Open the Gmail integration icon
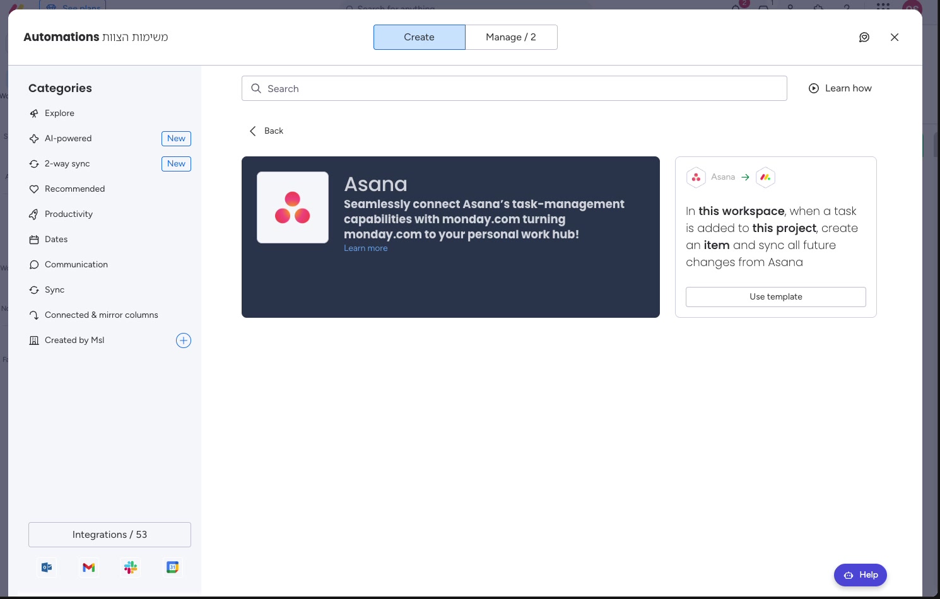 (89, 567)
